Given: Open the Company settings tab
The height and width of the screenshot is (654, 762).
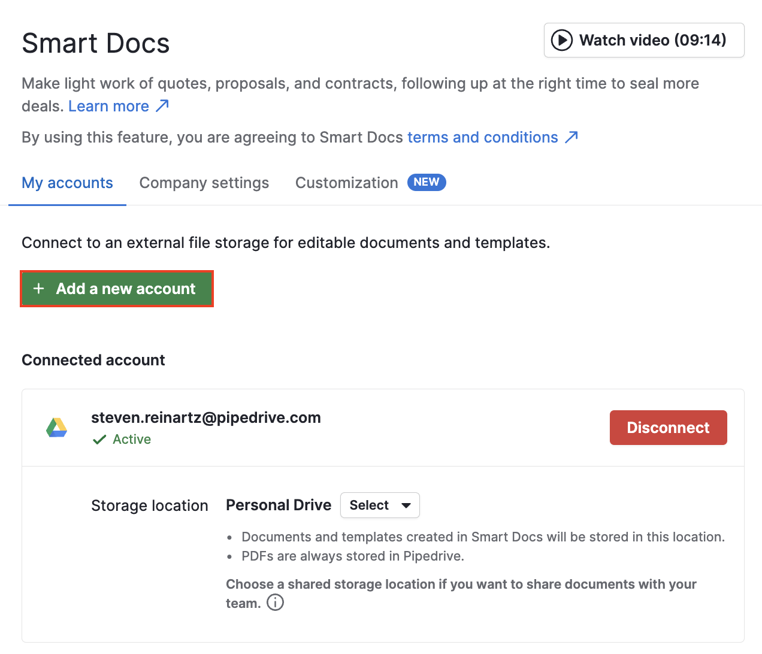Looking at the screenshot, I should point(204,183).
